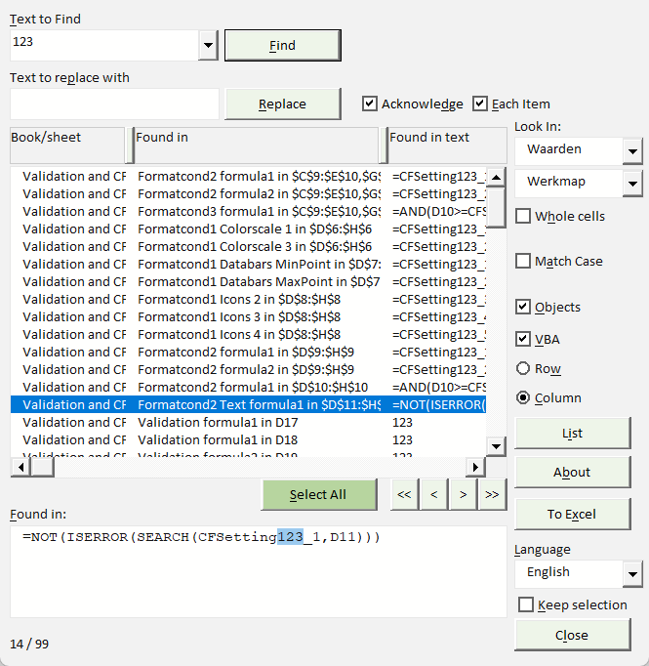This screenshot has width=649, height=666.
Task: Expand the Werkmap scope dropdown
Action: (632, 184)
